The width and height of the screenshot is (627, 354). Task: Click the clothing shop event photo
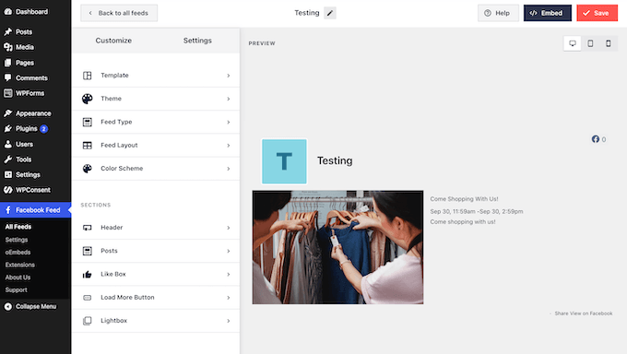[x=337, y=247]
